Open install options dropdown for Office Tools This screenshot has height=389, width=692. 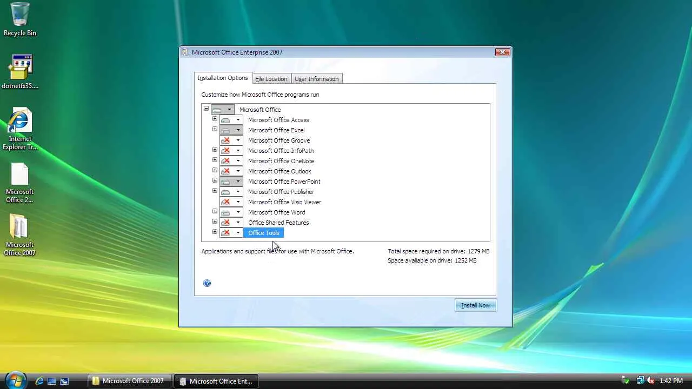click(x=231, y=233)
